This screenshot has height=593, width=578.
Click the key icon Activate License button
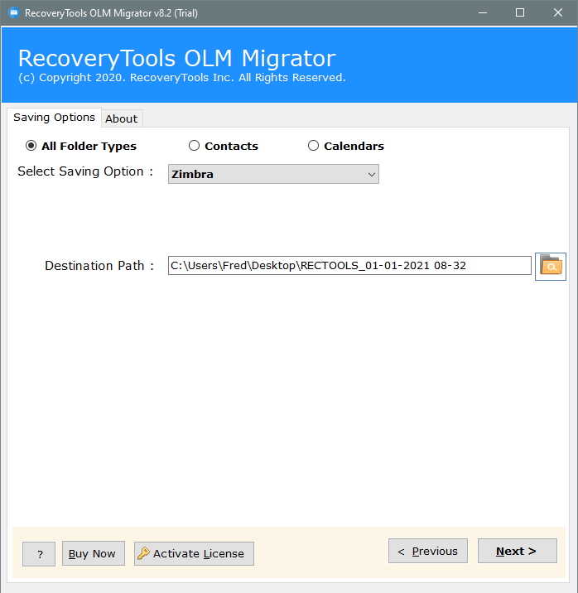click(x=194, y=553)
